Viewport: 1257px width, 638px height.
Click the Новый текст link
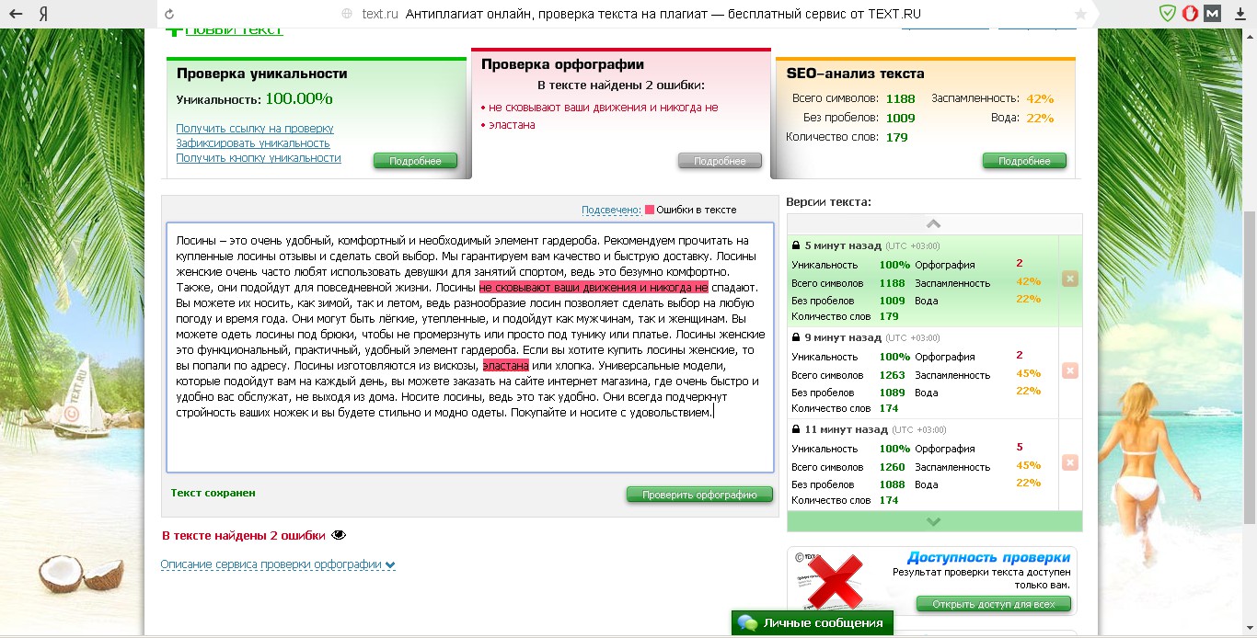pyautogui.click(x=234, y=32)
